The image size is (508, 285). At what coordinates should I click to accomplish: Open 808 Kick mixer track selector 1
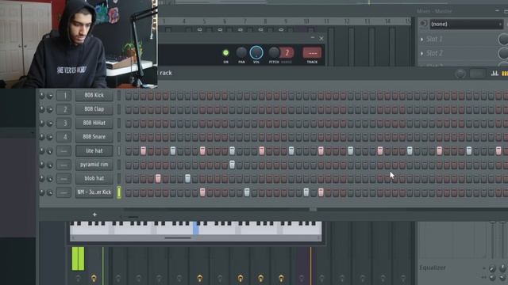coord(63,95)
